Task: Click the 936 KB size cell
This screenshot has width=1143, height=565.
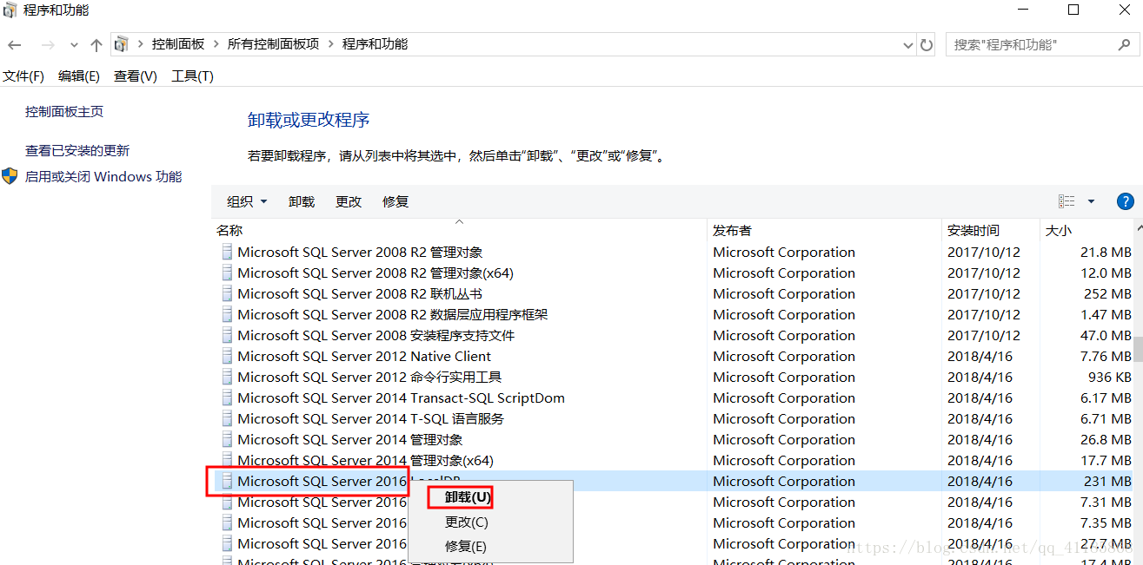Action: pyautogui.click(x=1109, y=378)
